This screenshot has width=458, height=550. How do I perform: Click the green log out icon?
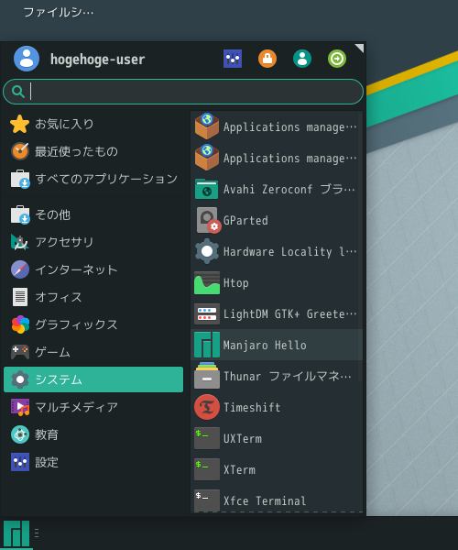[x=337, y=59]
